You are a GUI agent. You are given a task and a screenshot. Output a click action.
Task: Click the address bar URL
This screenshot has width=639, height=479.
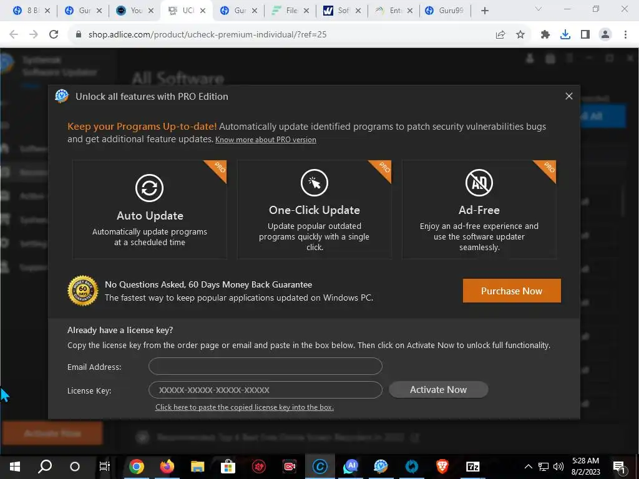coord(207,35)
